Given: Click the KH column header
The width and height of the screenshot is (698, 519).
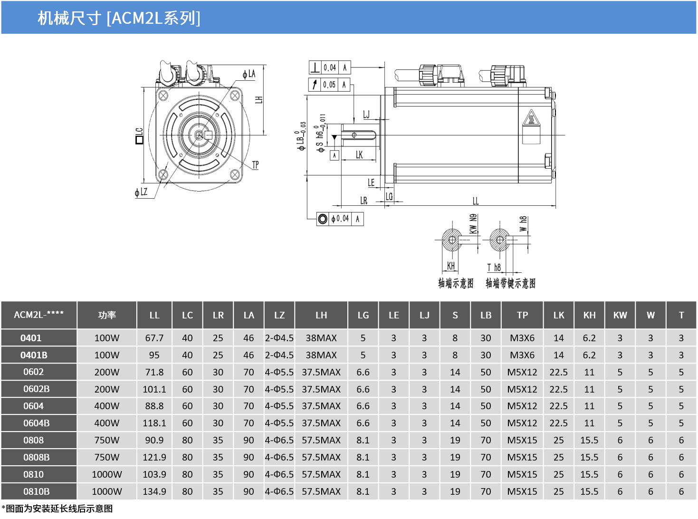Looking at the screenshot, I should (589, 315).
